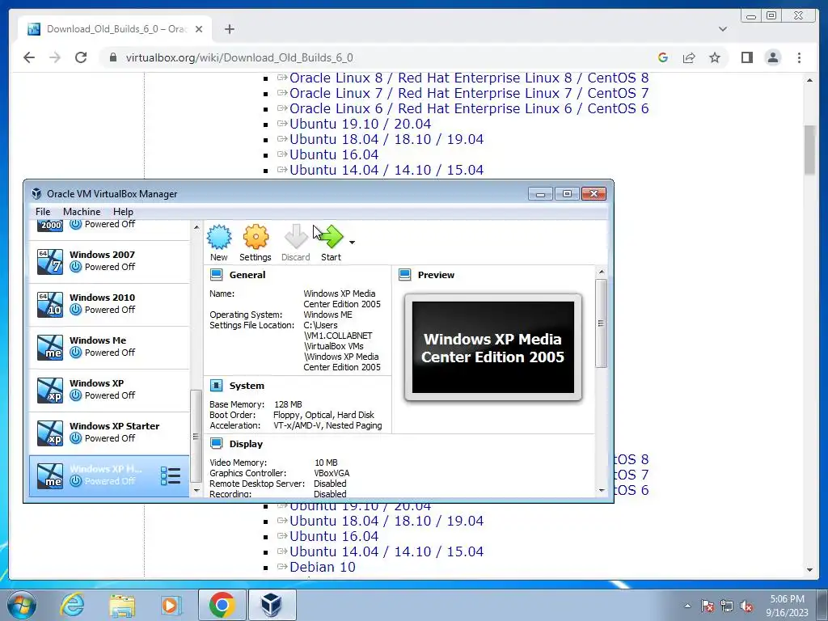Click the VM list scroll up arrow
The width and height of the screenshot is (828, 621).
(196, 227)
